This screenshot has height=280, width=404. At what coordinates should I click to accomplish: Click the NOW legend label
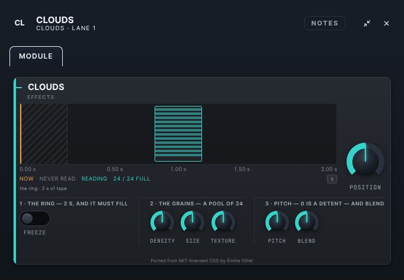(27, 179)
